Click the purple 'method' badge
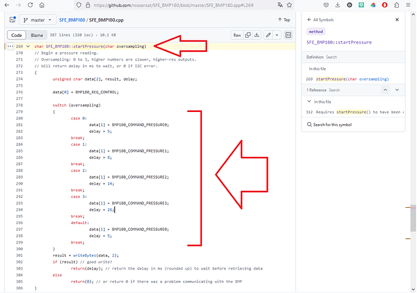 tap(315, 31)
